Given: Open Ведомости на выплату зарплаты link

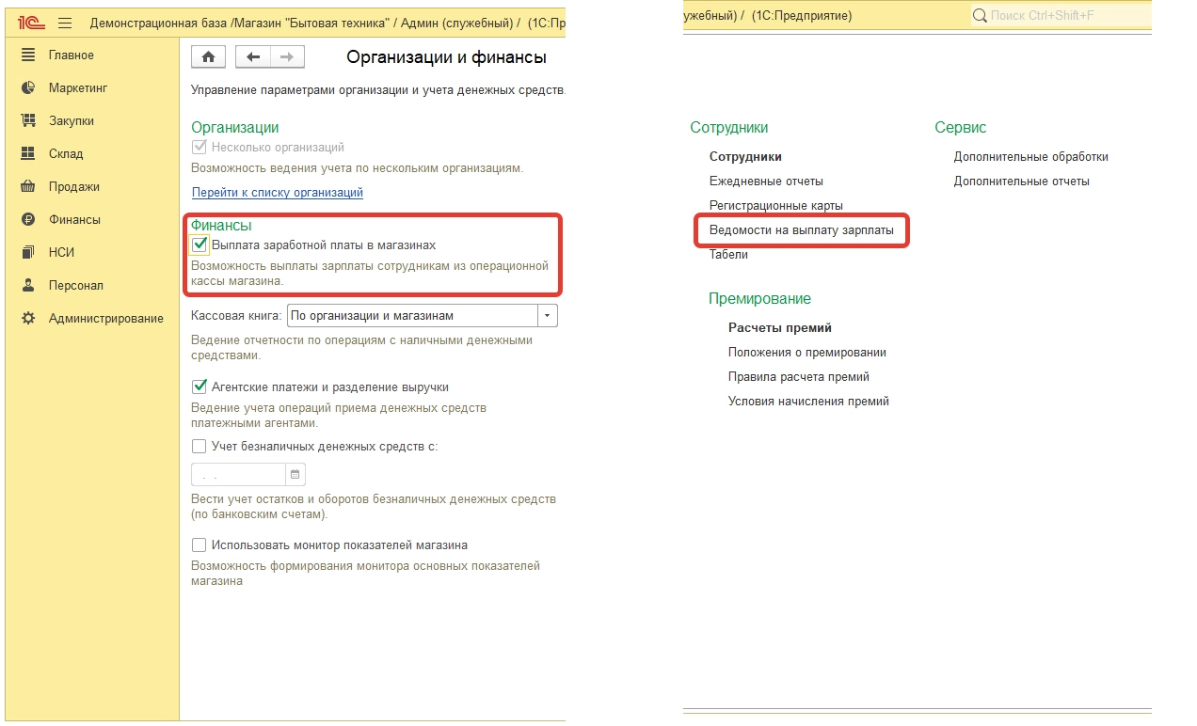Looking at the screenshot, I should [x=802, y=230].
